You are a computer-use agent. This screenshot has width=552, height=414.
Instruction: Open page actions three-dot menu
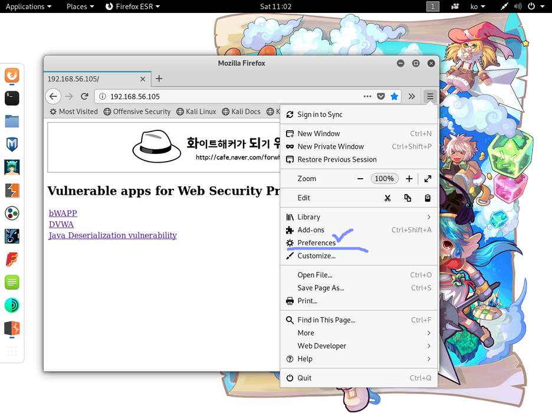pyautogui.click(x=367, y=96)
